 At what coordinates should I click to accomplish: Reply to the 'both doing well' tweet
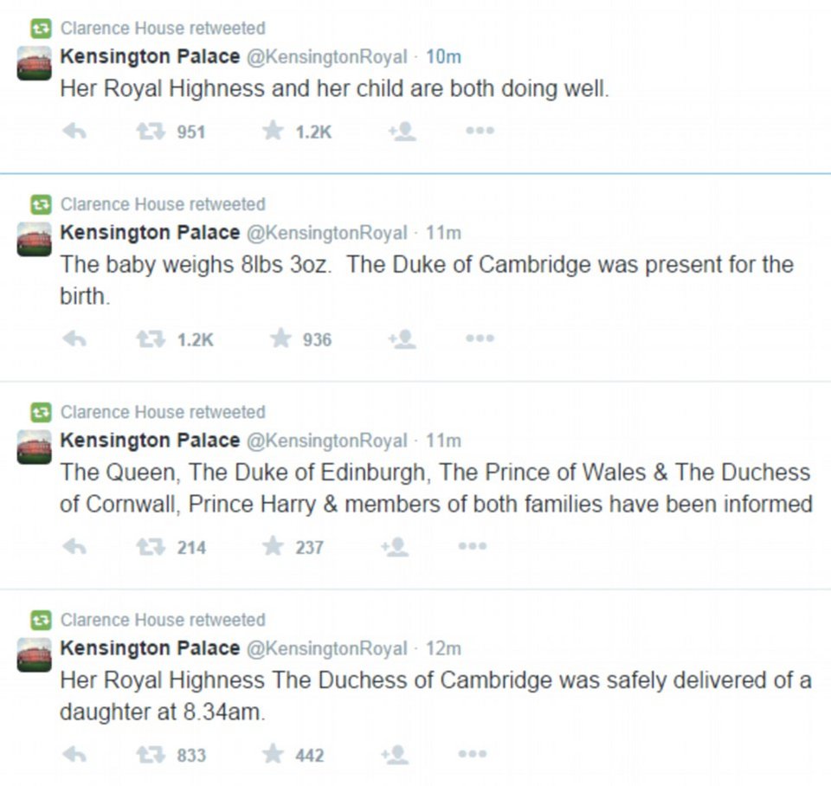pyautogui.click(x=74, y=131)
